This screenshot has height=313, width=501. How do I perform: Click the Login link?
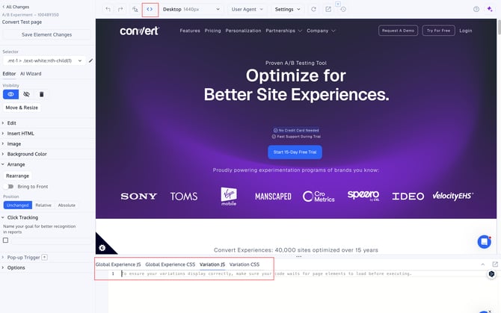[x=466, y=31]
